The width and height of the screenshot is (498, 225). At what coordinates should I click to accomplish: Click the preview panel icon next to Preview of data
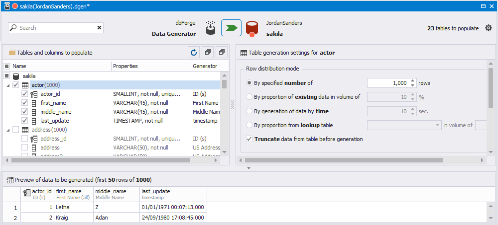pyautogui.click(x=10, y=180)
